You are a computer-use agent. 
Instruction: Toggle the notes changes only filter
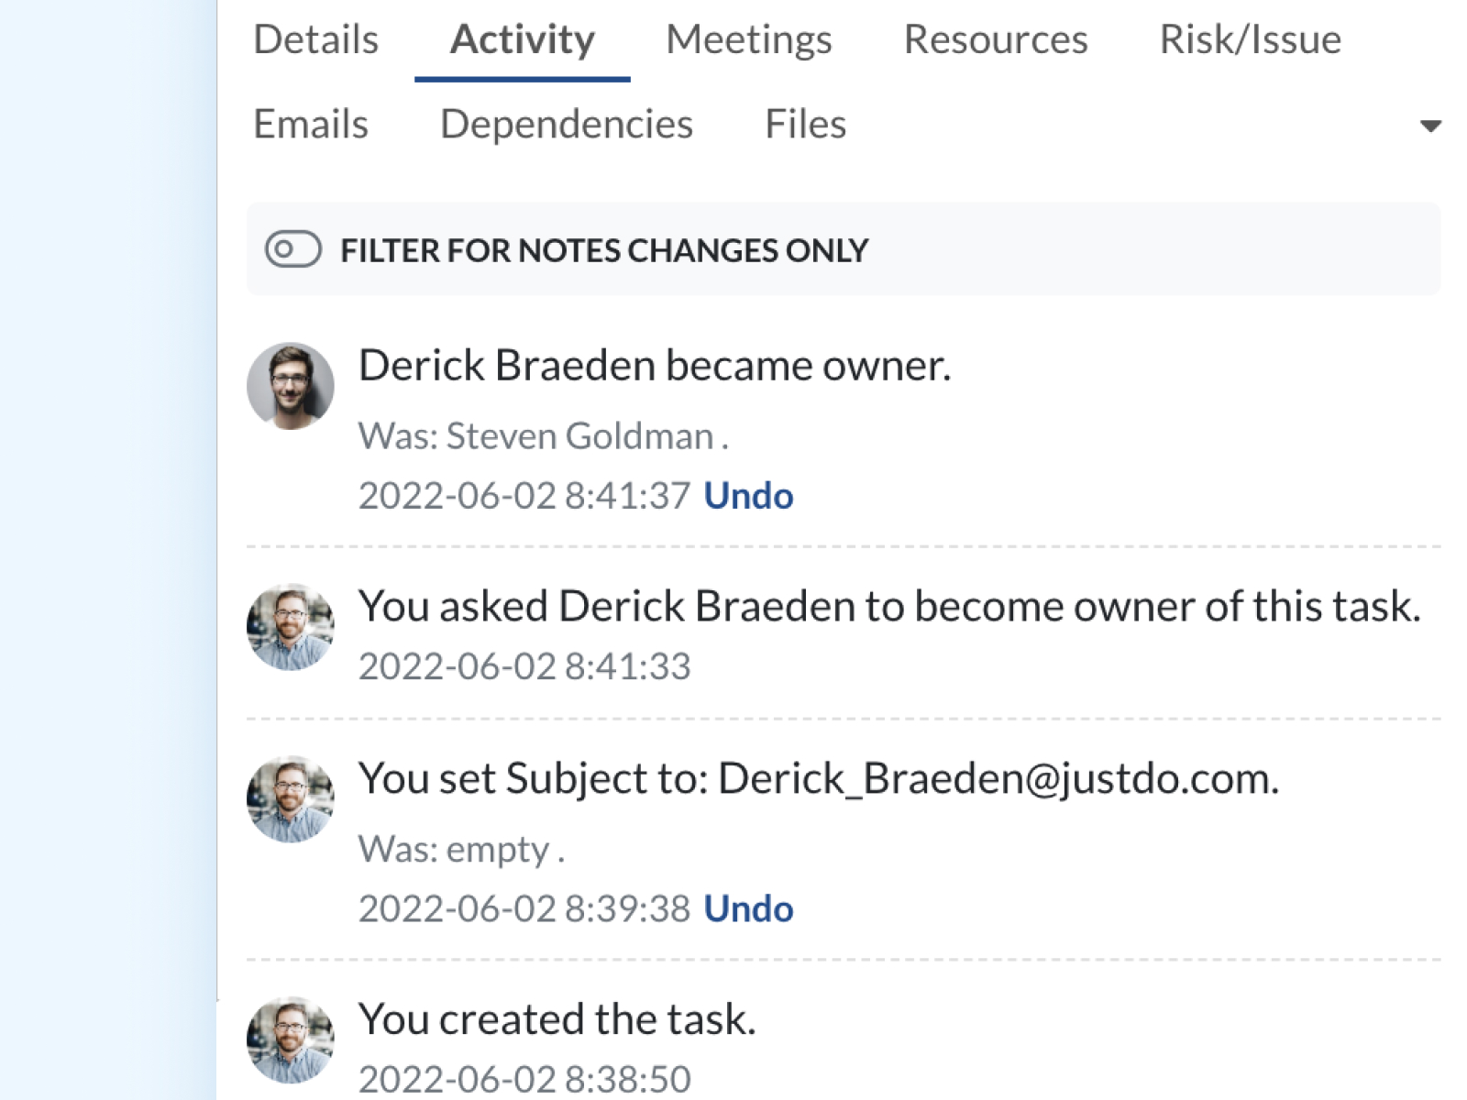pos(292,249)
